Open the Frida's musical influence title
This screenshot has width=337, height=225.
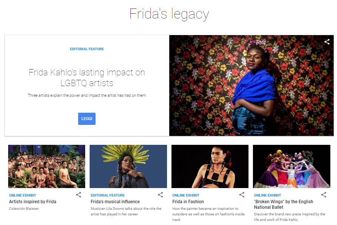(x=115, y=202)
